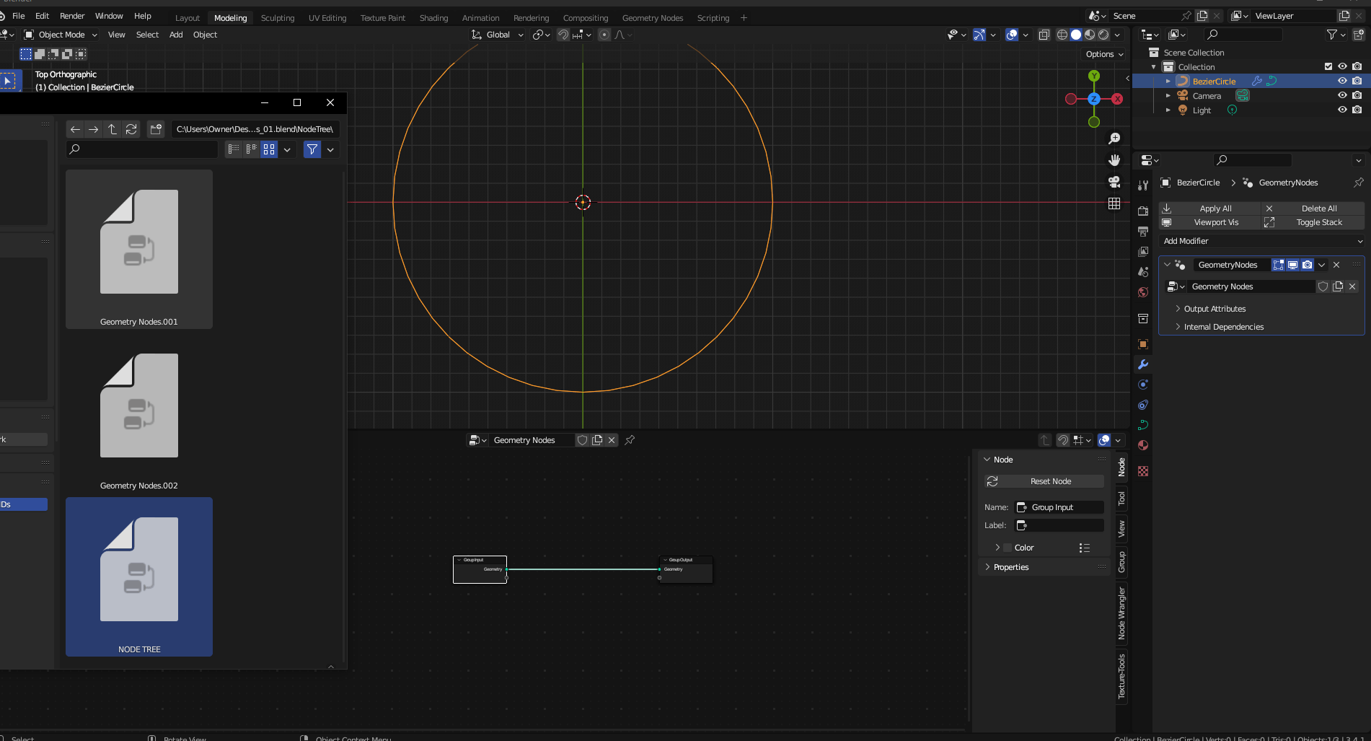The height and width of the screenshot is (741, 1371).
Task: Pin the Geometry Nodes node tree
Action: 630,440
